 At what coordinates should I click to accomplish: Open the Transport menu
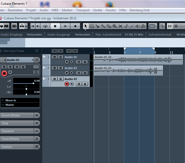[83, 10]
